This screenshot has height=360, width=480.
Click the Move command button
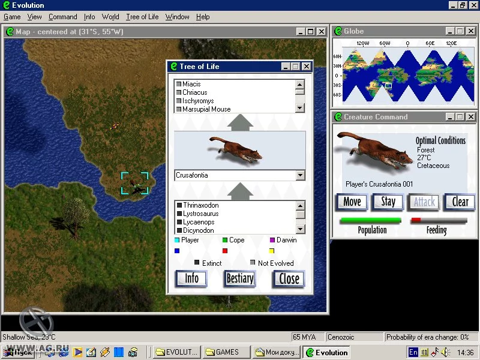352,202
